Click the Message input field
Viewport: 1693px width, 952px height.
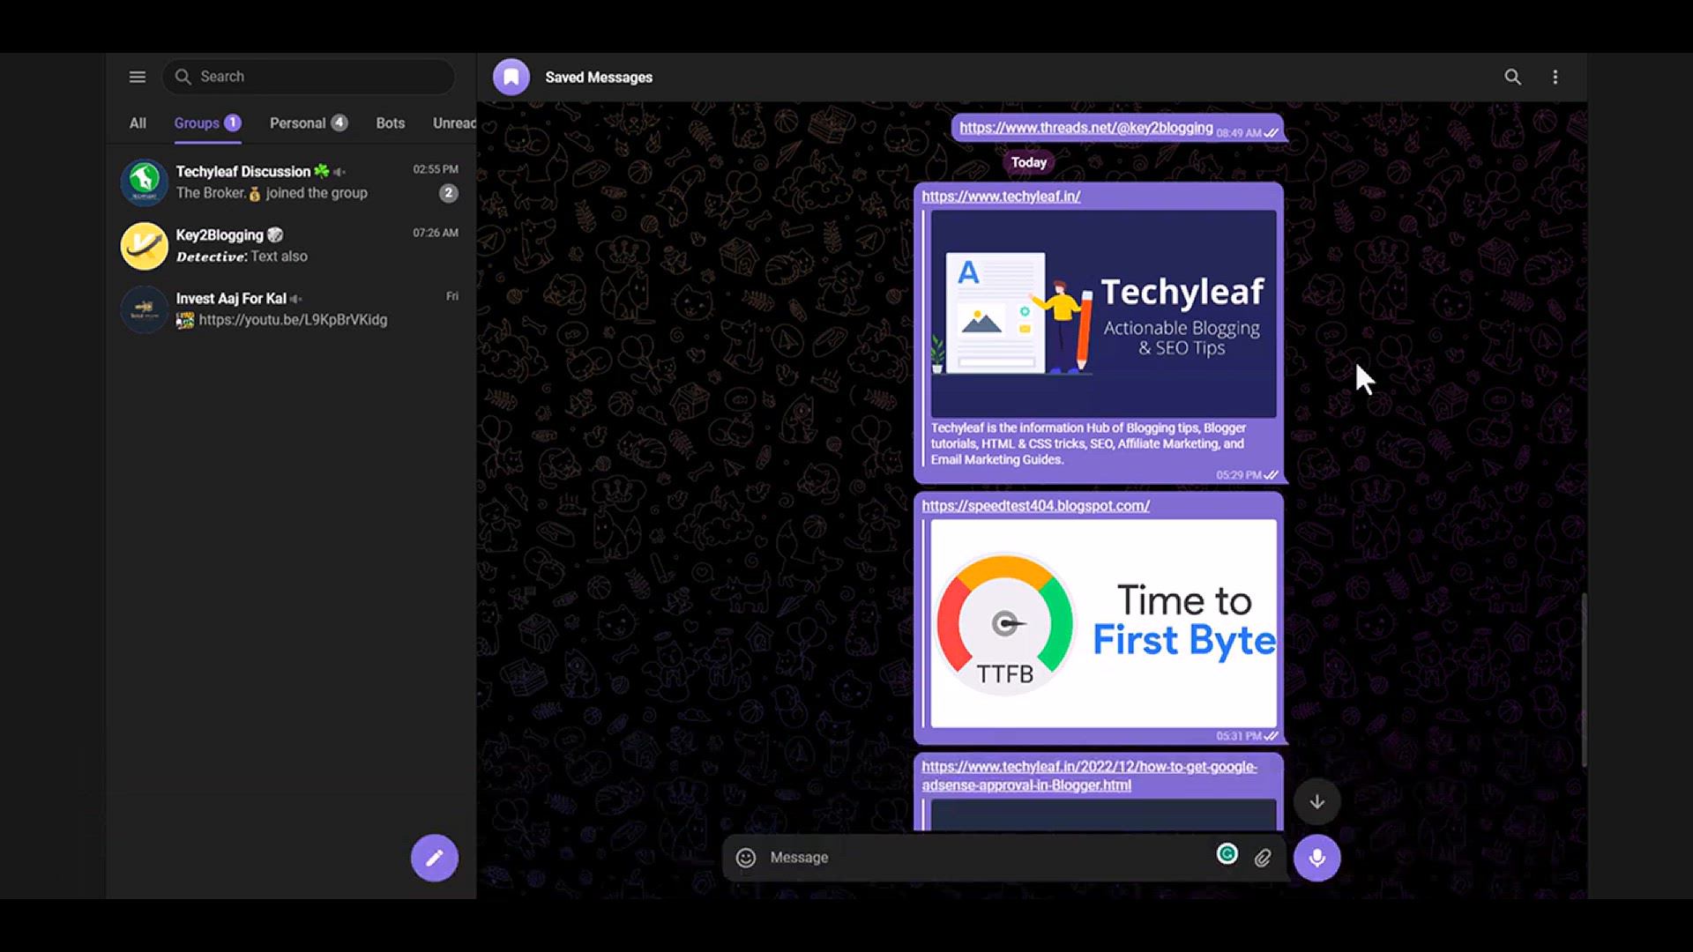pos(988,858)
